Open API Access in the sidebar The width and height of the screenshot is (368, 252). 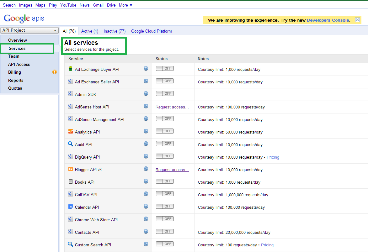[19, 64]
